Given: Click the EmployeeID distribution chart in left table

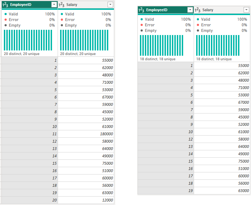Looking at the screenshot, I should (x=28, y=40).
